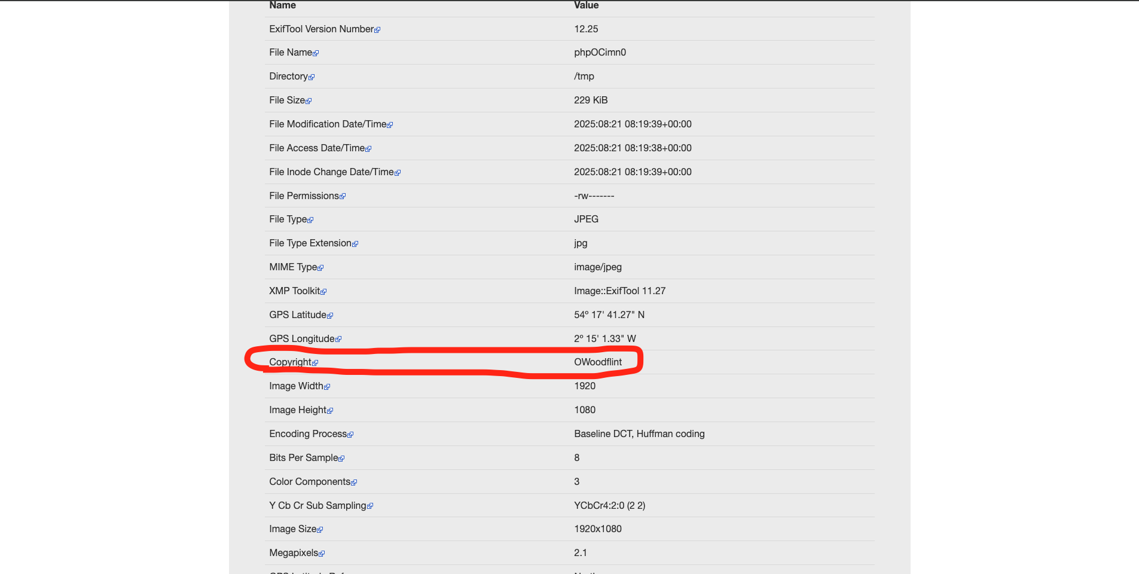Viewport: 1139px width, 574px height.
Task: Click link icon after Encoding Process
Action: (x=350, y=435)
